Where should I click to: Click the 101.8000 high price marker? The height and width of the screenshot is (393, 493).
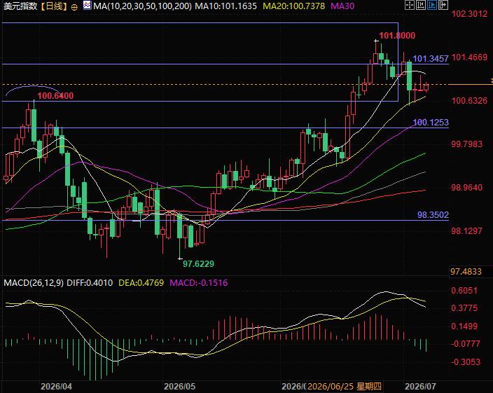397,36
